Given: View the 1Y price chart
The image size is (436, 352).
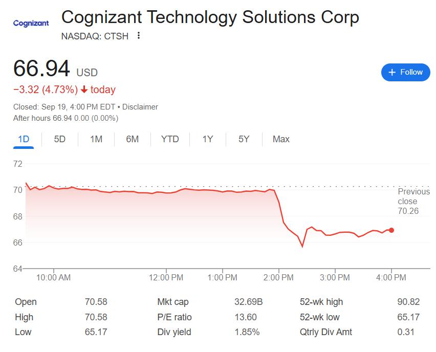Looking at the screenshot, I should [x=207, y=139].
